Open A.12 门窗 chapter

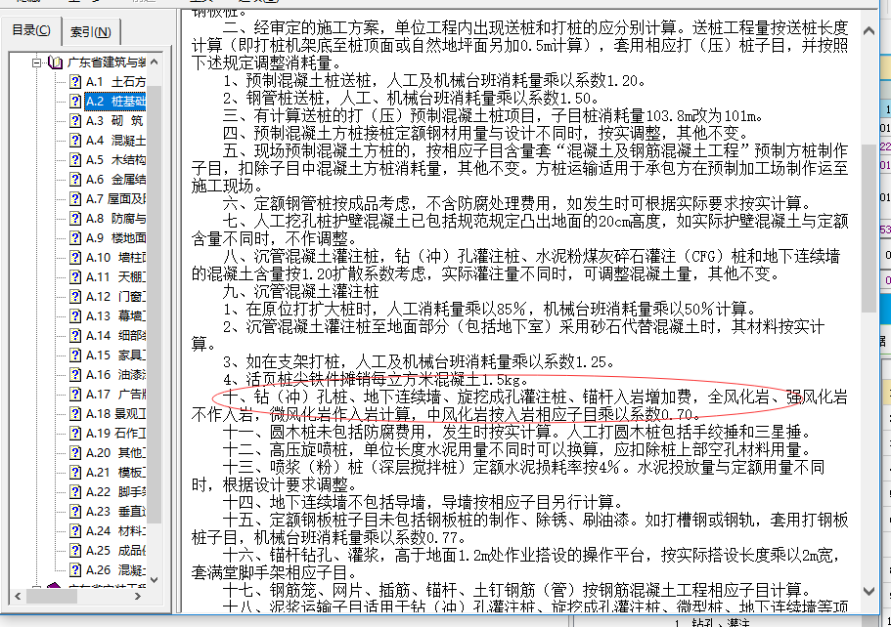point(115,297)
